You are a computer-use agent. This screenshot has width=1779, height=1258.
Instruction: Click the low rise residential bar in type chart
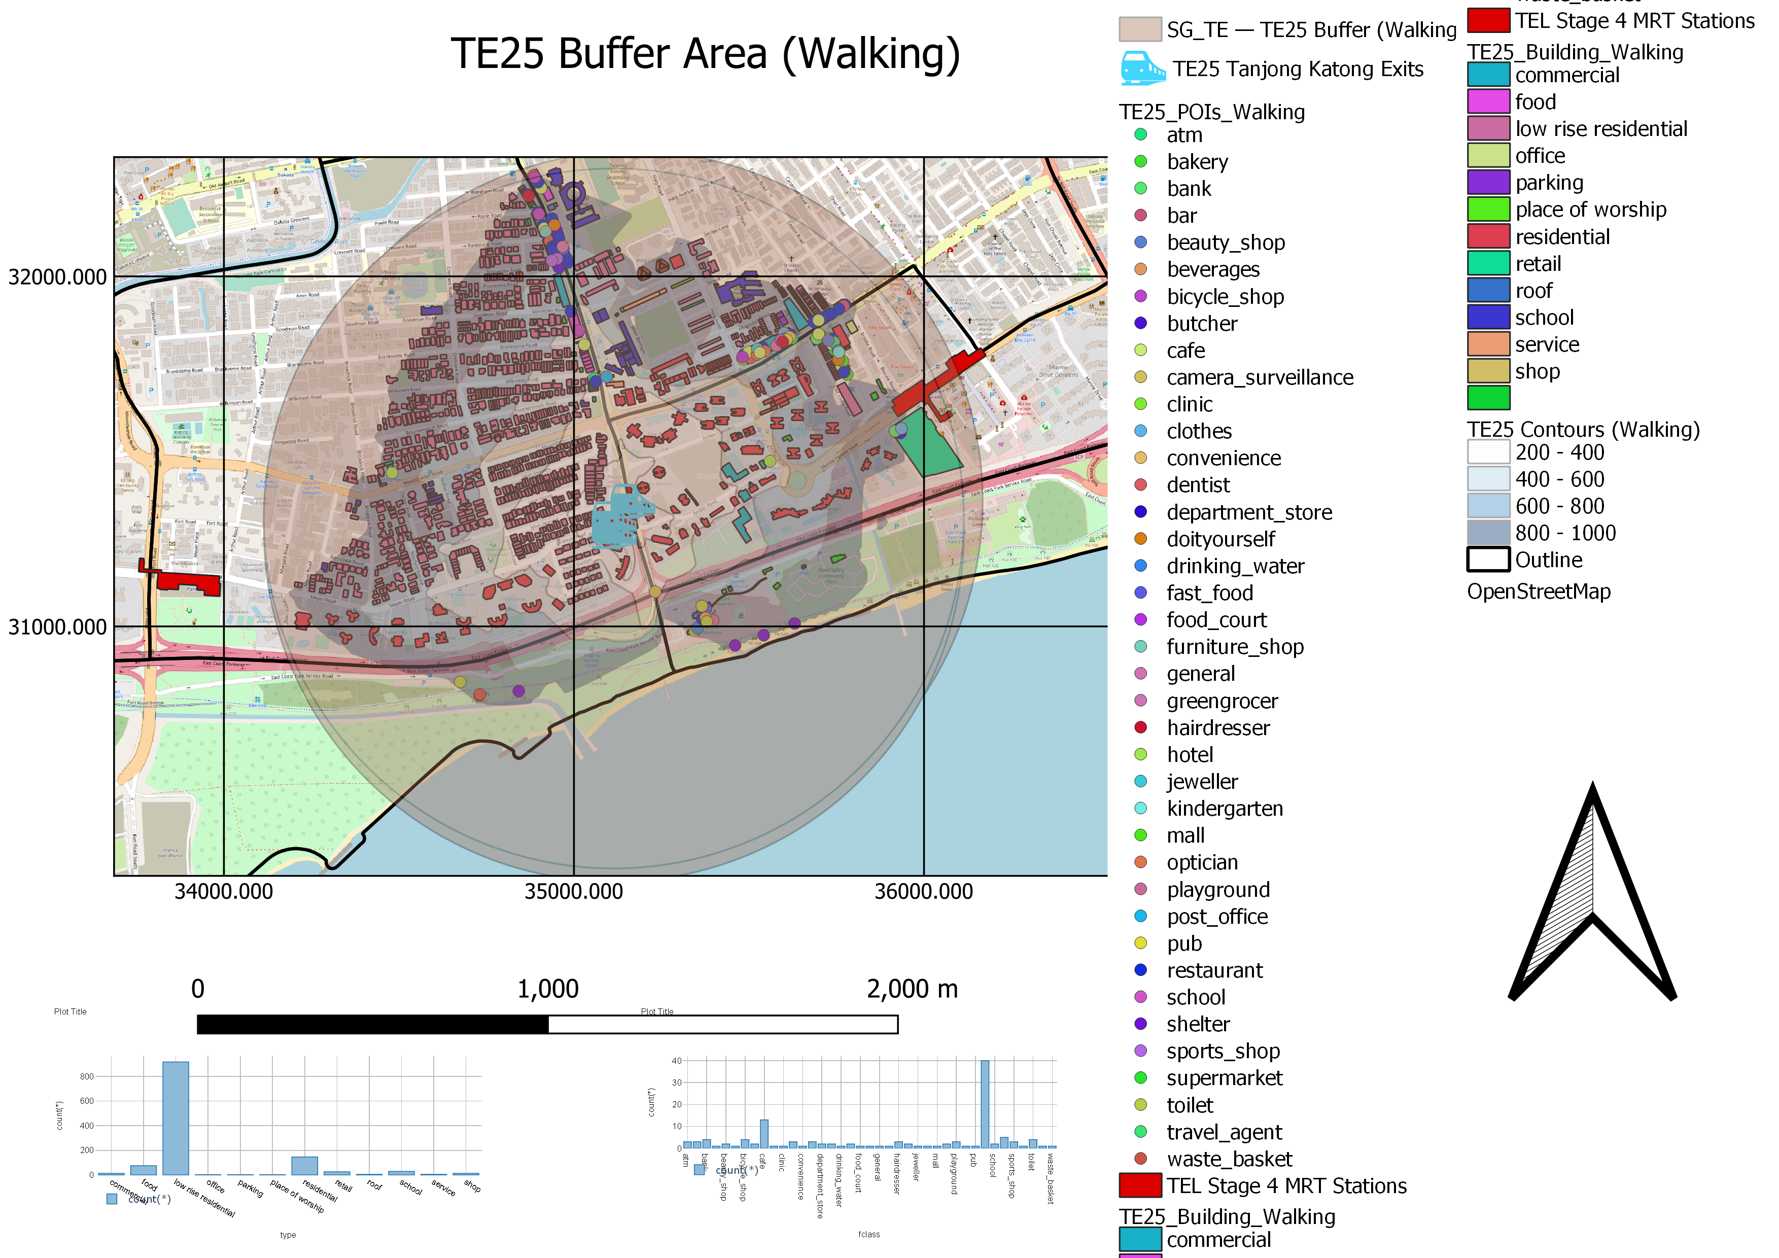tap(176, 1118)
